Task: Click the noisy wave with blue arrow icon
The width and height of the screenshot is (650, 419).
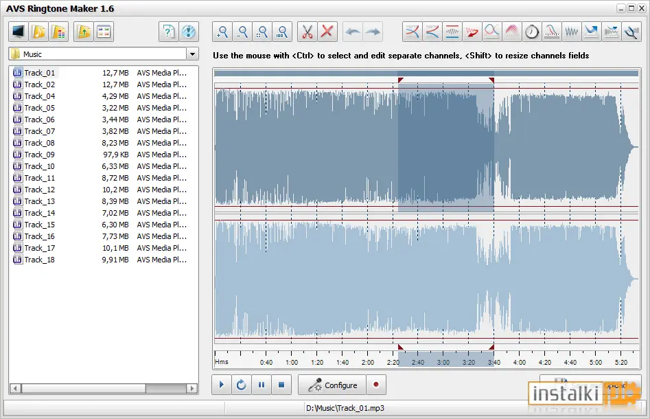Action: click(x=612, y=32)
